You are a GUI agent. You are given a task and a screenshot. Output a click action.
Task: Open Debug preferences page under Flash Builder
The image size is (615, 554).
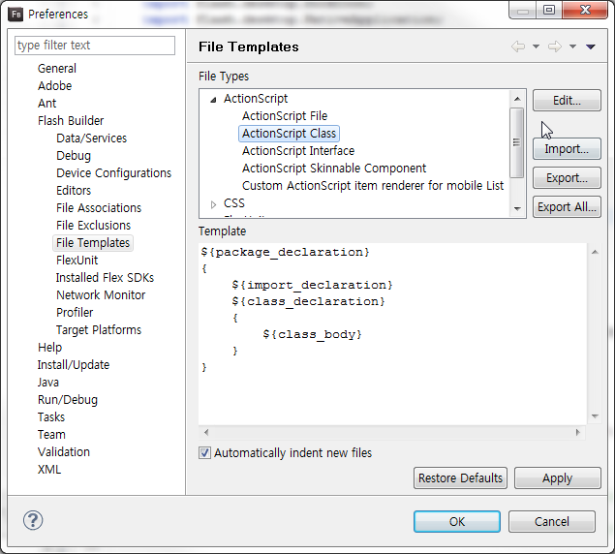[74, 155]
